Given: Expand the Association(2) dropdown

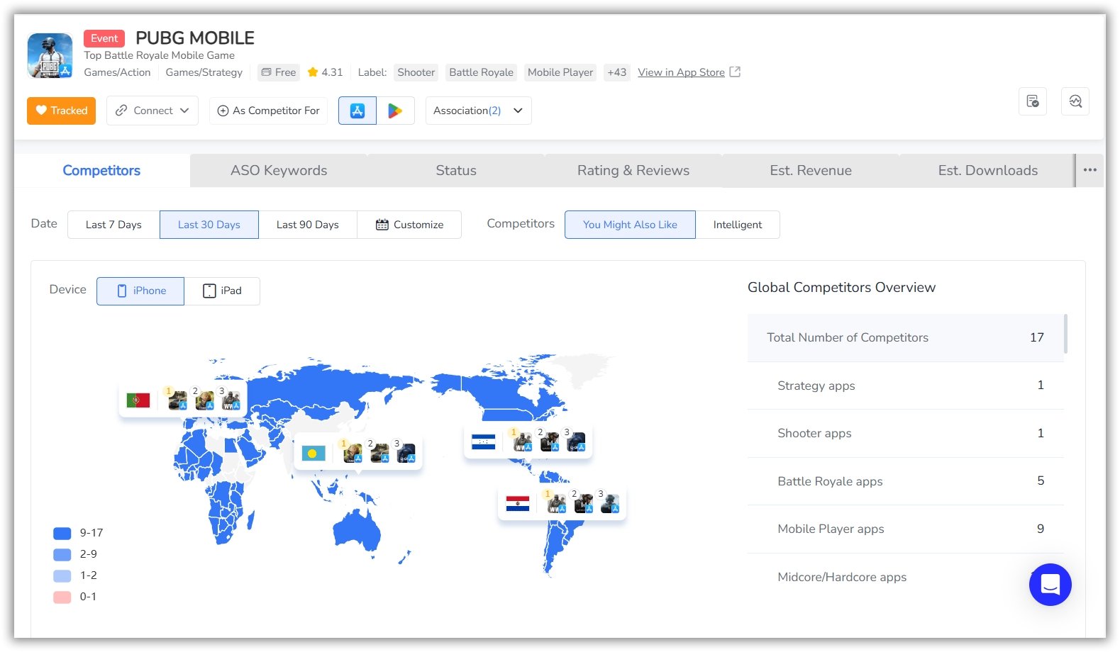Looking at the screenshot, I should 479,111.
